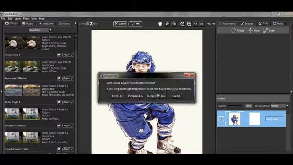Image resolution: width=293 pixels, height=165 pixels.
Task: Click the toolbar OK button
Action: click(136, 24)
